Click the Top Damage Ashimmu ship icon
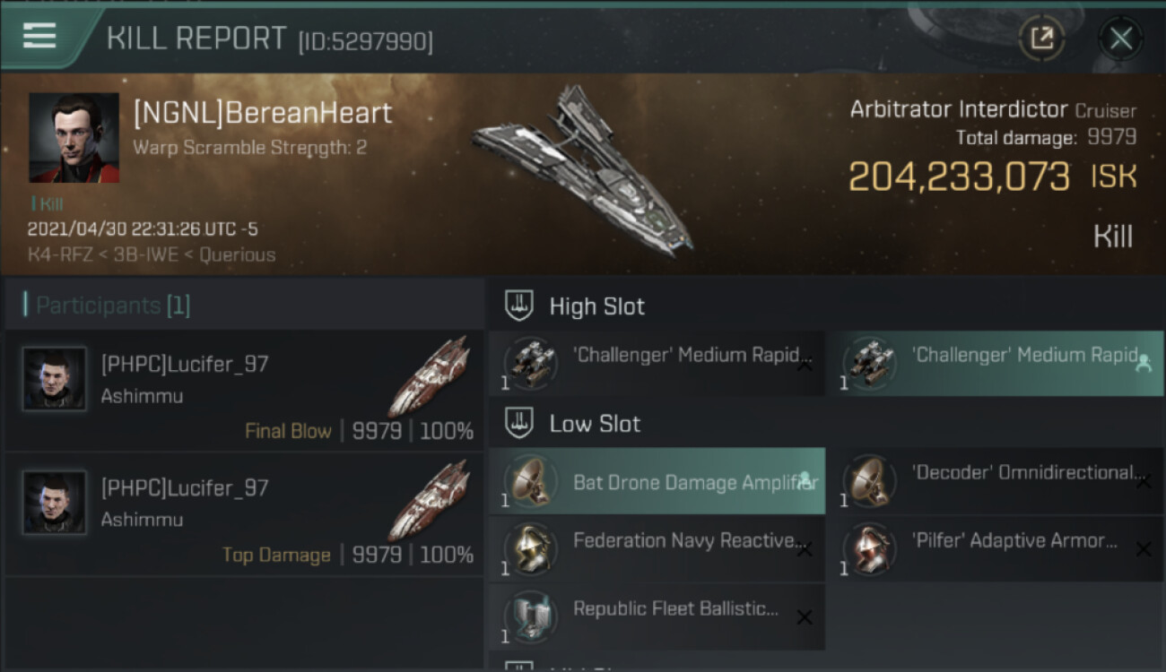Screen dimensions: 1166x672 (x=429, y=500)
